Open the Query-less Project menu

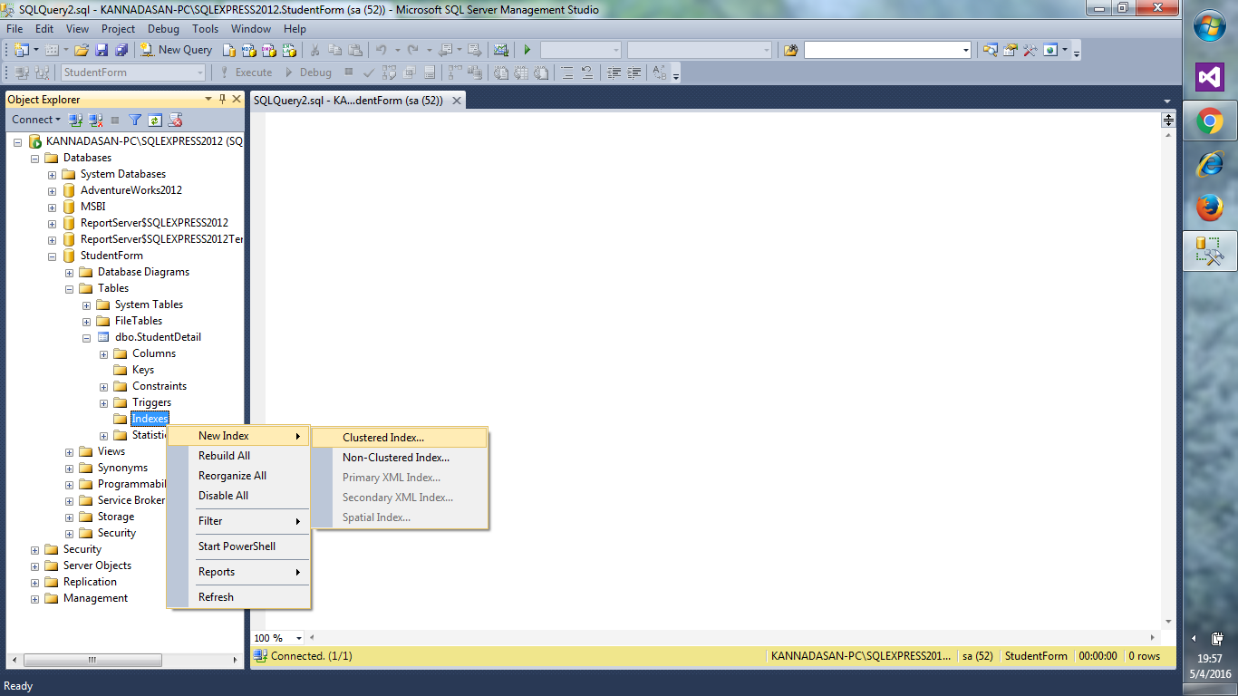118,29
